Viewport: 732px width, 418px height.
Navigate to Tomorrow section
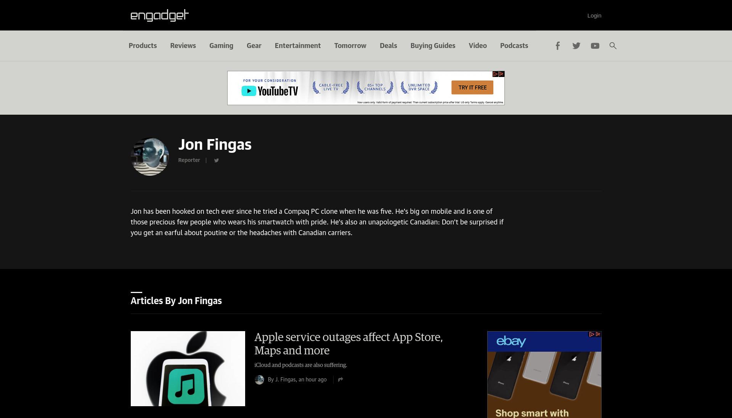(x=350, y=46)
